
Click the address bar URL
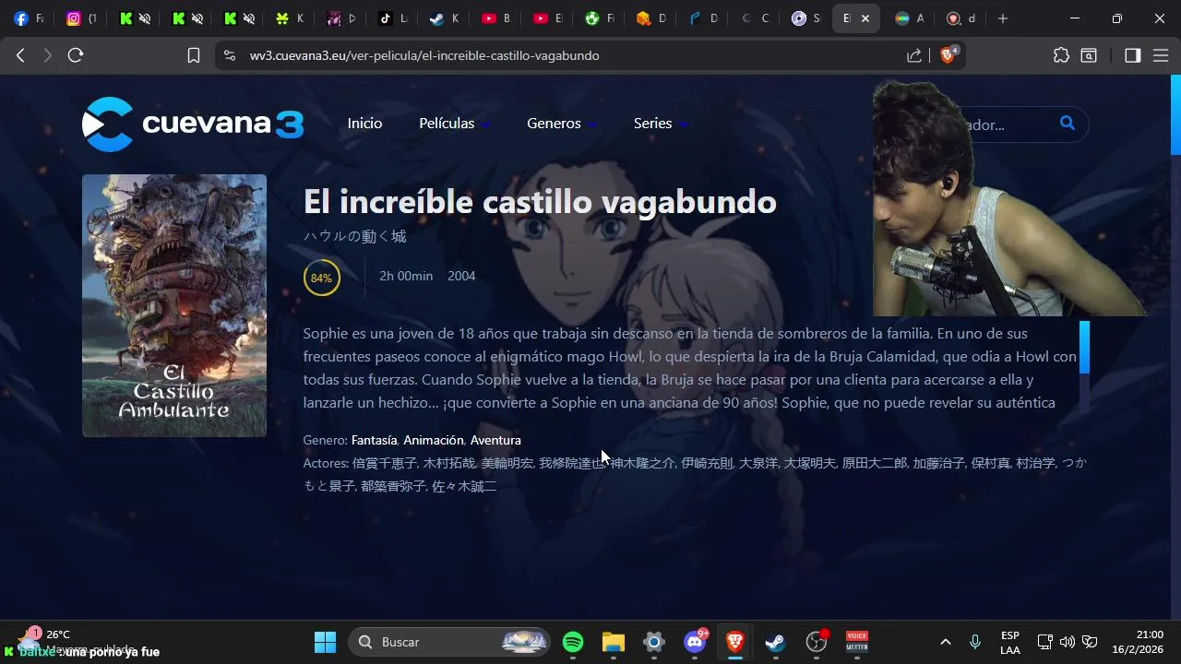tap(424, 55)
